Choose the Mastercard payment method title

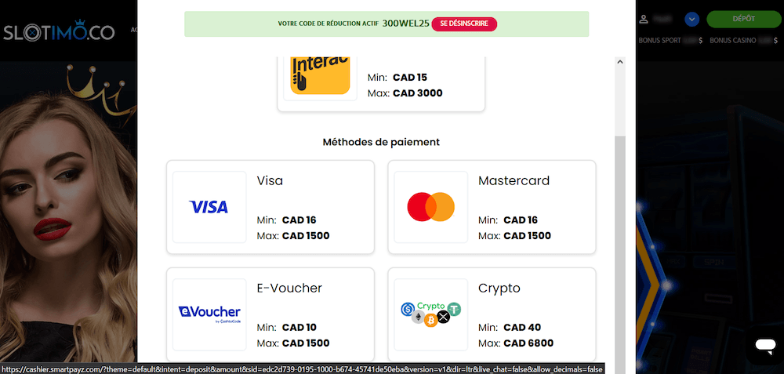(x=514, y=180)
